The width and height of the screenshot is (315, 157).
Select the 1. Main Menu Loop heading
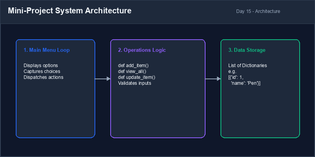coord(46,50)
